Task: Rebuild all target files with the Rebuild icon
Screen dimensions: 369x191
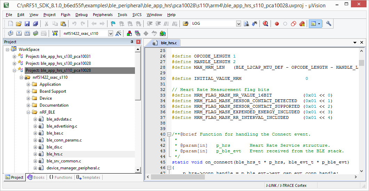Action: click(27, 33)
